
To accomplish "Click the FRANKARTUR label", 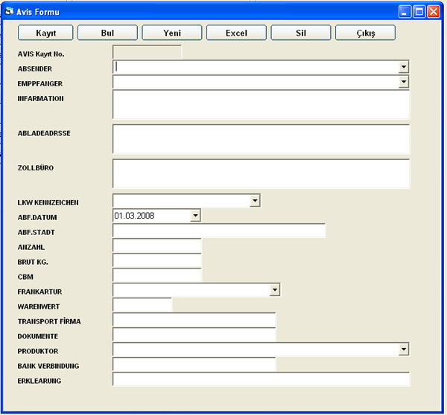I will [39, 292].
